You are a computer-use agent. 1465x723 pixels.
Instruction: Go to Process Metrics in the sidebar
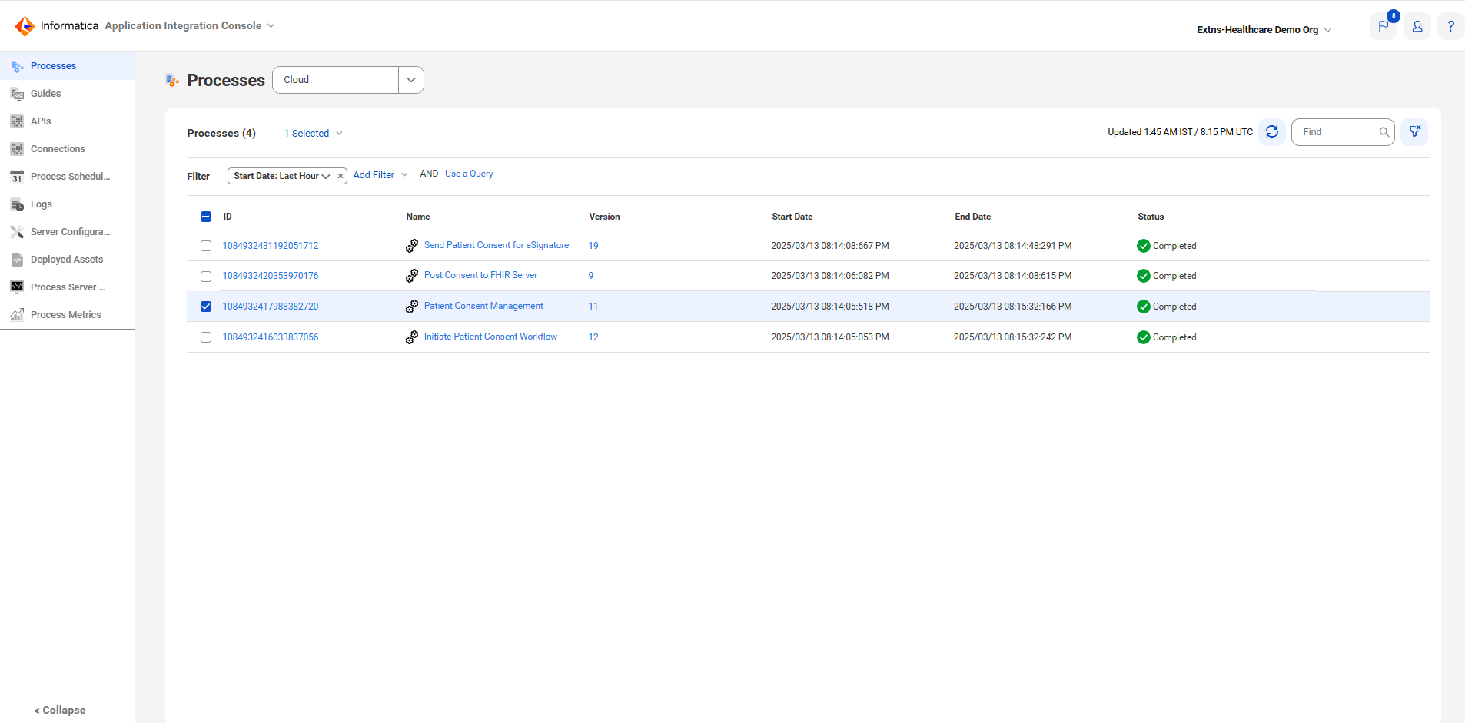click(x=66, y=315)
